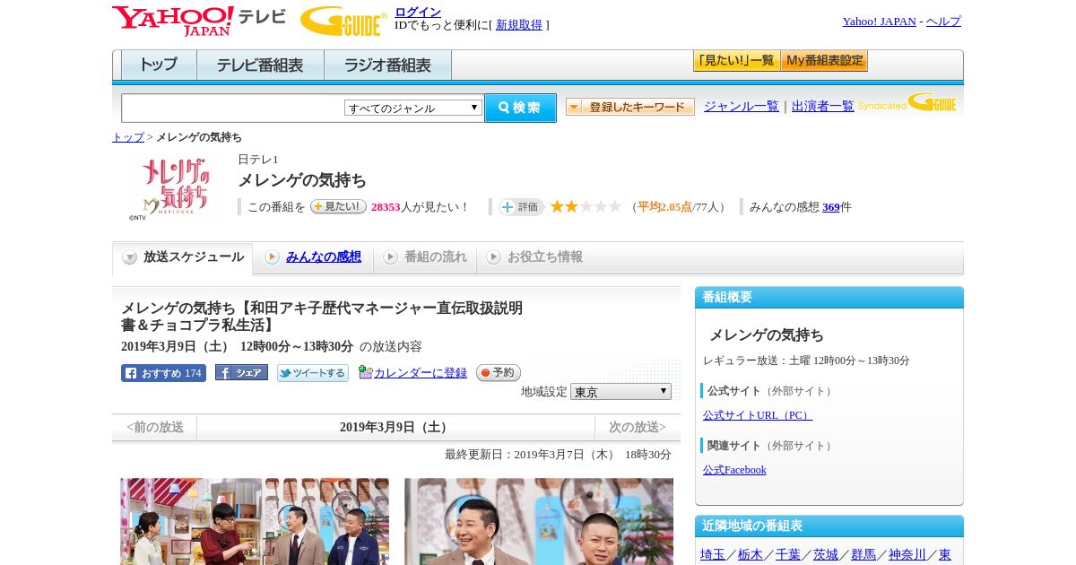1076x565 pixels.
Task: Open the 埼玉 regional listing link
Action: click(x=713, y=555)
